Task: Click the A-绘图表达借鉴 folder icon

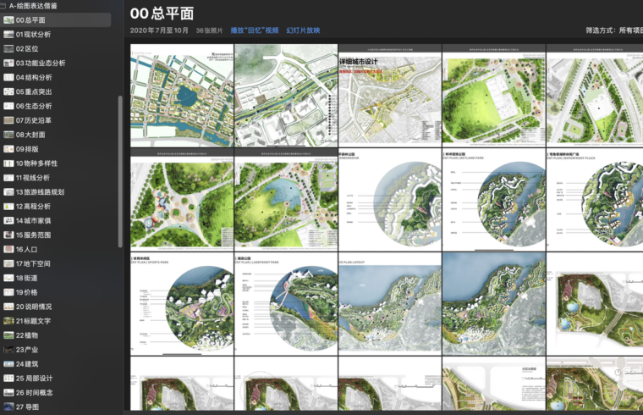Action: (x=3, y=6)
